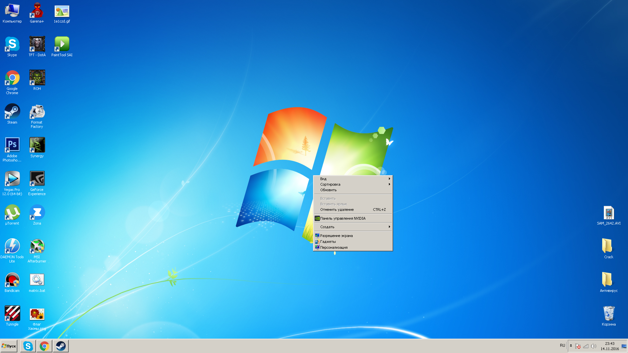Image resolution: width=628 pixels, height=353 pixels.
Task: Expand the Вид submenu
Action: 353,179
